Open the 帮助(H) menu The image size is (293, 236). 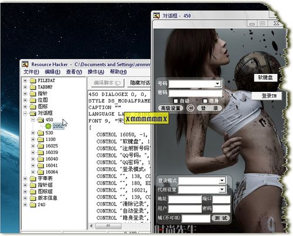[118, 72]
